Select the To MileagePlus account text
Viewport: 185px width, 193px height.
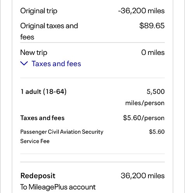pos(58,187)
